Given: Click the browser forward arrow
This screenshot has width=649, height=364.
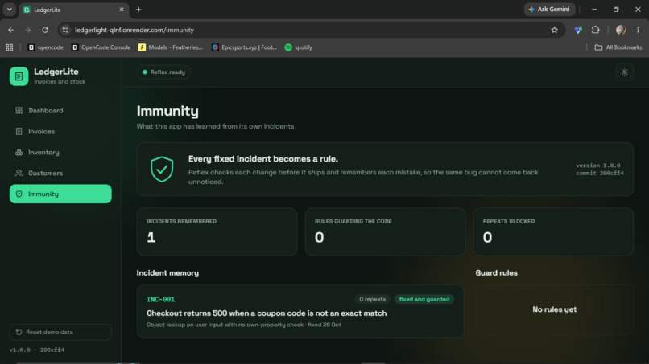Looking at the screenshot, I should (27, 30).
